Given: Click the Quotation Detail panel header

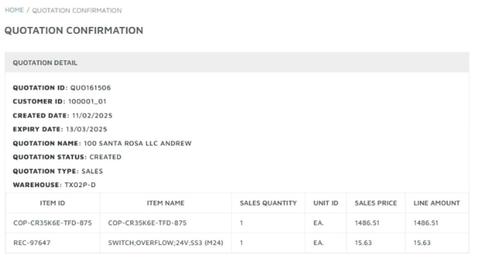Looking at the screenshot, I should 45,63.
